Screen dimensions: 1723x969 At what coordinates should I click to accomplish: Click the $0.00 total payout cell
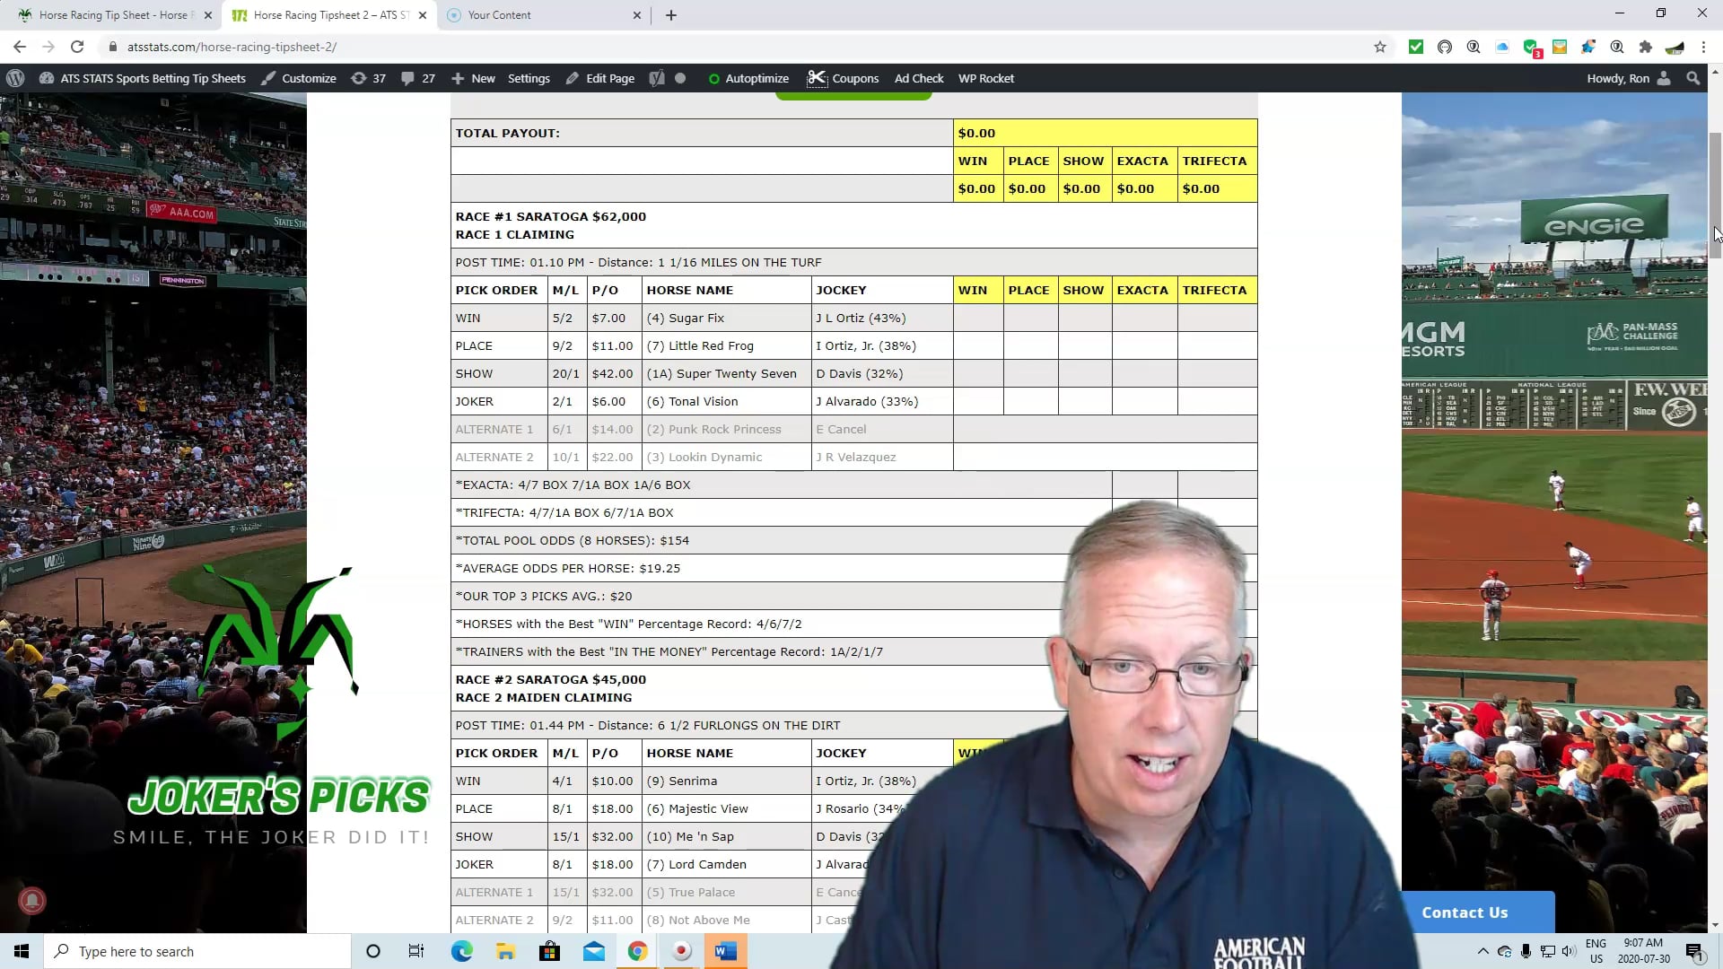click(x=1105, y=133)
